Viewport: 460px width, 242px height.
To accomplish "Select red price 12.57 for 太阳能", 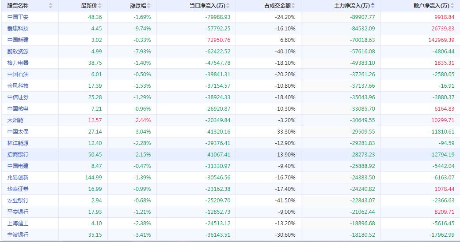I will (95, 120).
